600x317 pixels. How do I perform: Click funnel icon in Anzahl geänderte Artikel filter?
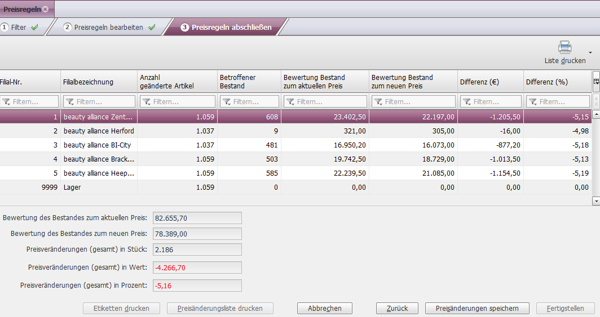147,101
